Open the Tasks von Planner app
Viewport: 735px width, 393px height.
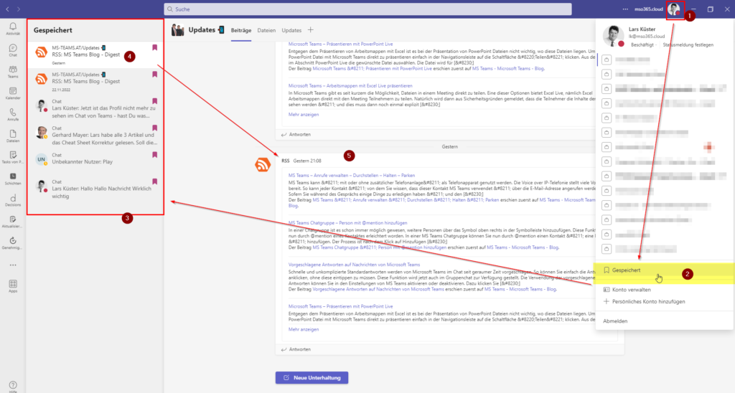pyautogui.click(x=13, y=157)
